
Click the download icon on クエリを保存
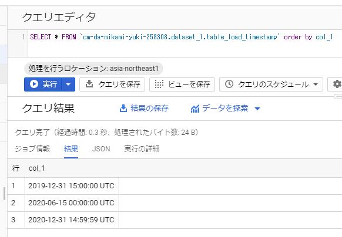pos(89,84)
